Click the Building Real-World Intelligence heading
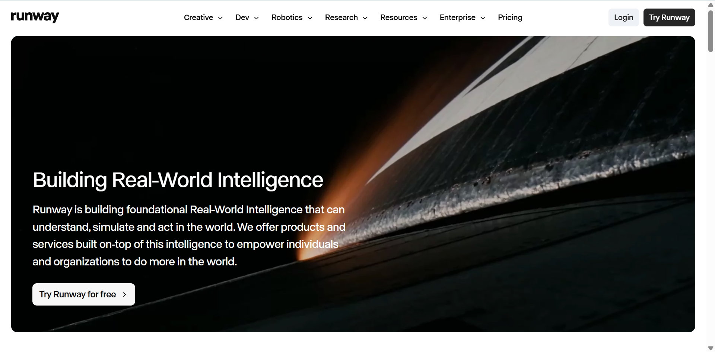The image size is (715, 352). (178, 180)
